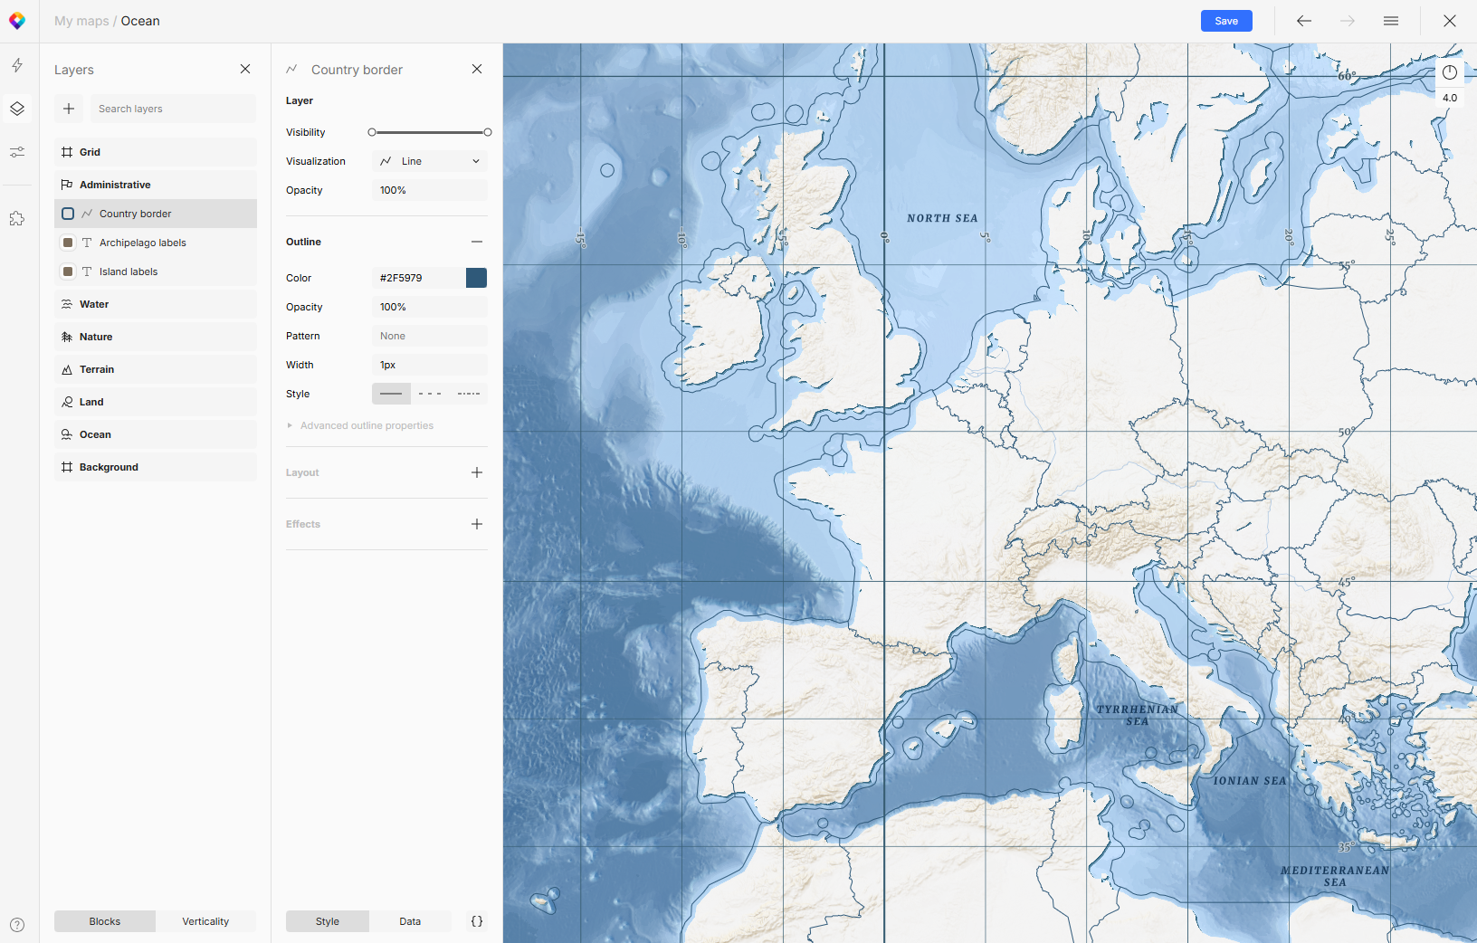
Task: Collapse the Outline section
Action: click(477, 241)
